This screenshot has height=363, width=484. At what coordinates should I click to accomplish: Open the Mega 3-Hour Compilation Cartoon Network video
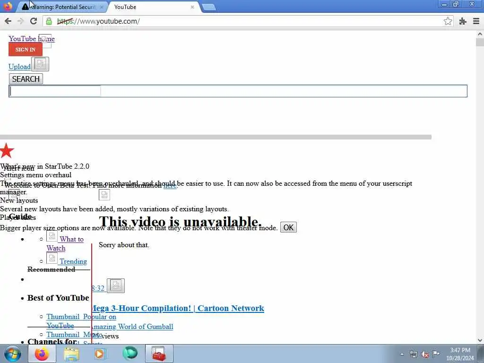[178, 308]
